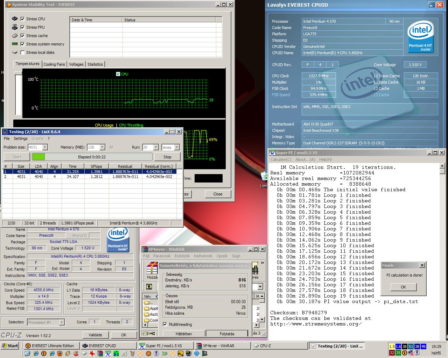Click the green LinX progress bar
448x358 pixels.
coord(38,157)
